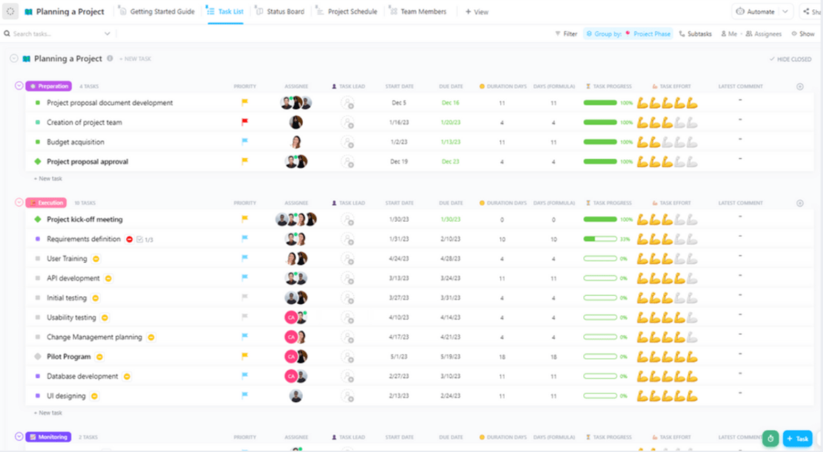
Task: Collapse the Execution group
Action: click(19, 202)
